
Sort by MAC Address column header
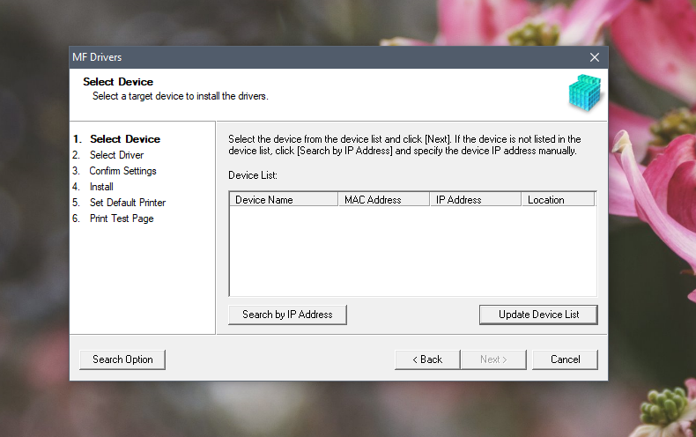(383, 200)
